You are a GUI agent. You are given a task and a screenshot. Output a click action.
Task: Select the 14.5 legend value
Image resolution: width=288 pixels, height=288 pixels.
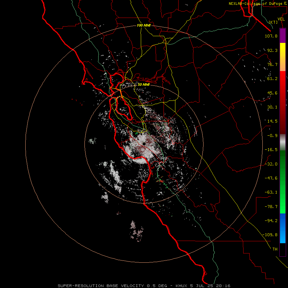tap(272, 121)
